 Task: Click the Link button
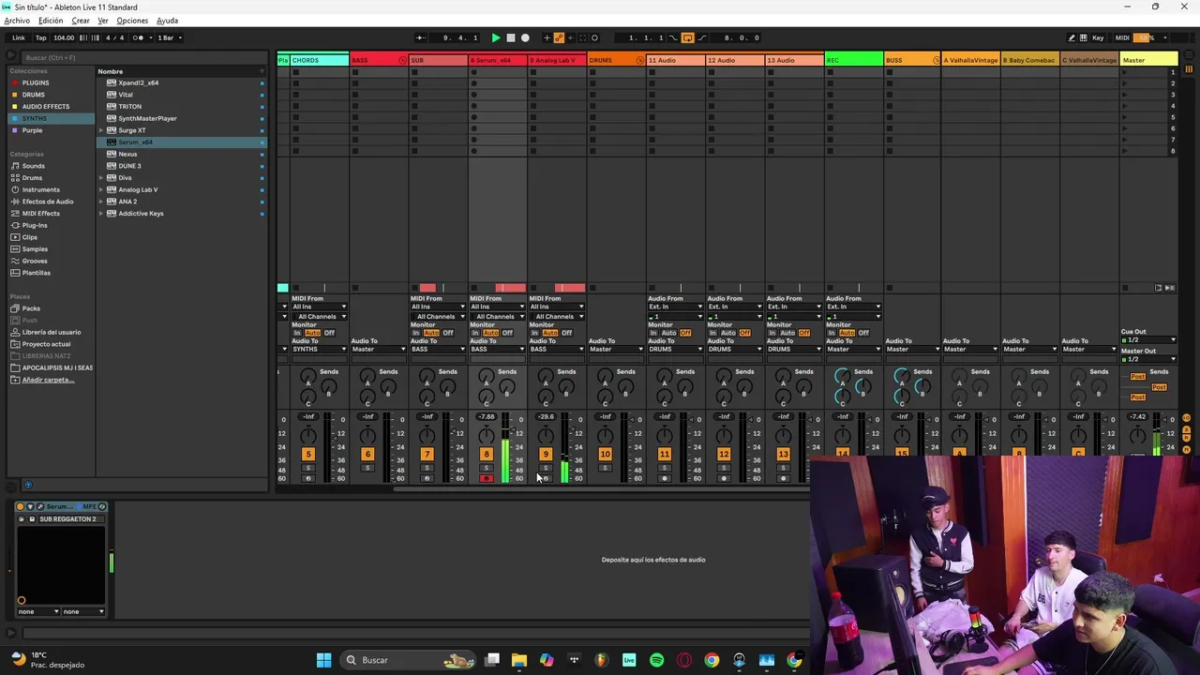click(x=19, y=37)
